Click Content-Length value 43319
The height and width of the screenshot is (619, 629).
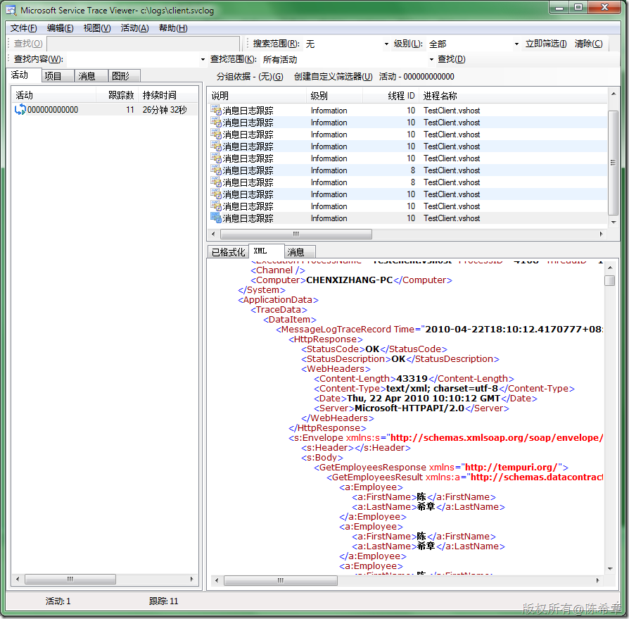pyautogui.click(x=412, y=379)
